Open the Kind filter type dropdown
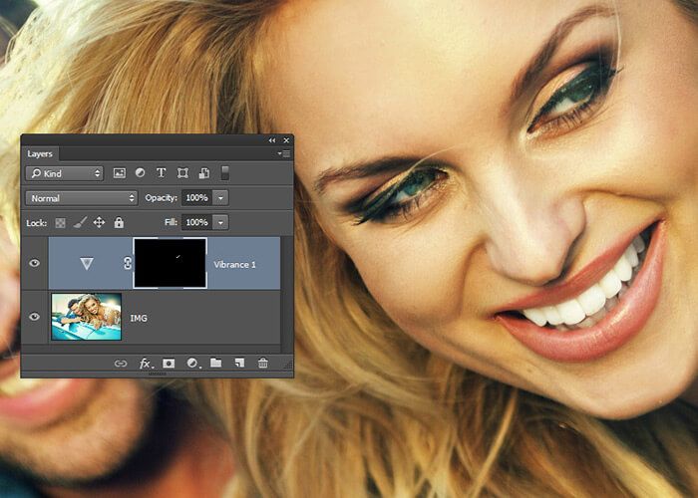The height and width of the screenshot is (498, 698). [65, 173]
